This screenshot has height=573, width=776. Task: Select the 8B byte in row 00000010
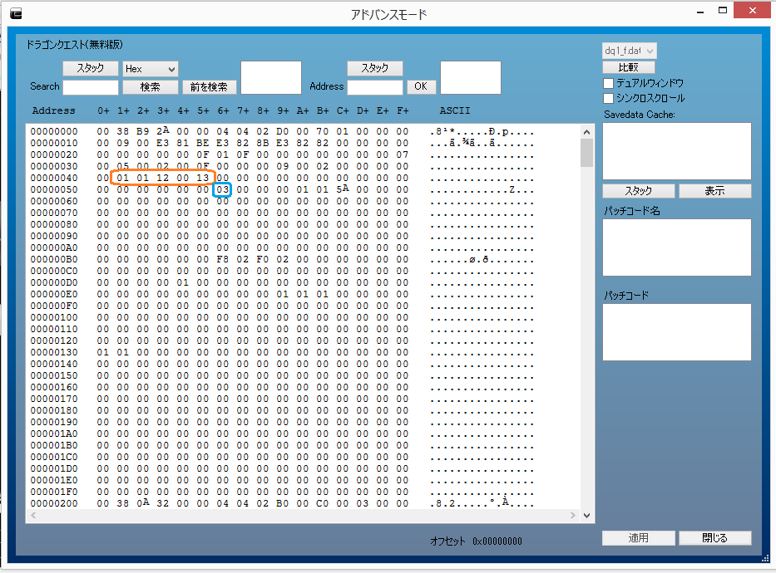tap(262, 143)
